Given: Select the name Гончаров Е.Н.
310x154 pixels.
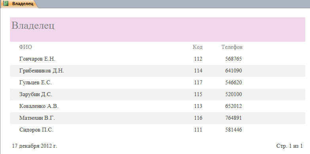Looking at the screenshot, I should [37, 59].
